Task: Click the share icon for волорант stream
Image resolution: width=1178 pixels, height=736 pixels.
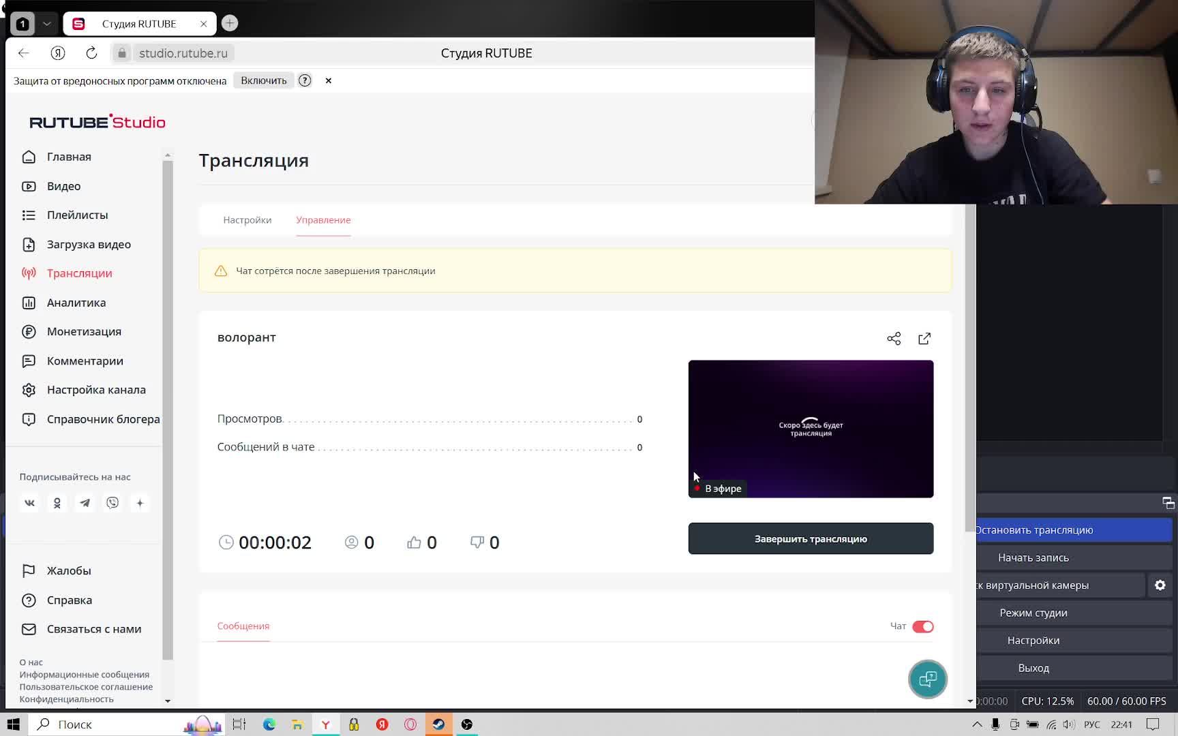Action: point(894,339)
